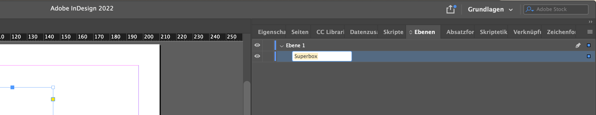Click the selection square of Superbox row
596x115 pixels.
tap(588, 56)
